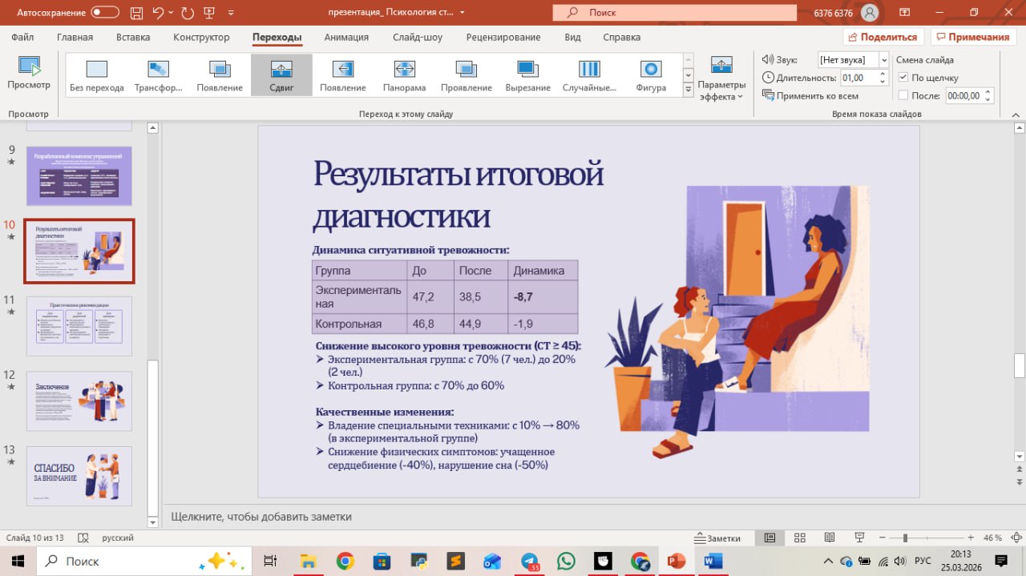Zoom in with the plus icon
The image size is (1026, 576).
tap(971, 538)
